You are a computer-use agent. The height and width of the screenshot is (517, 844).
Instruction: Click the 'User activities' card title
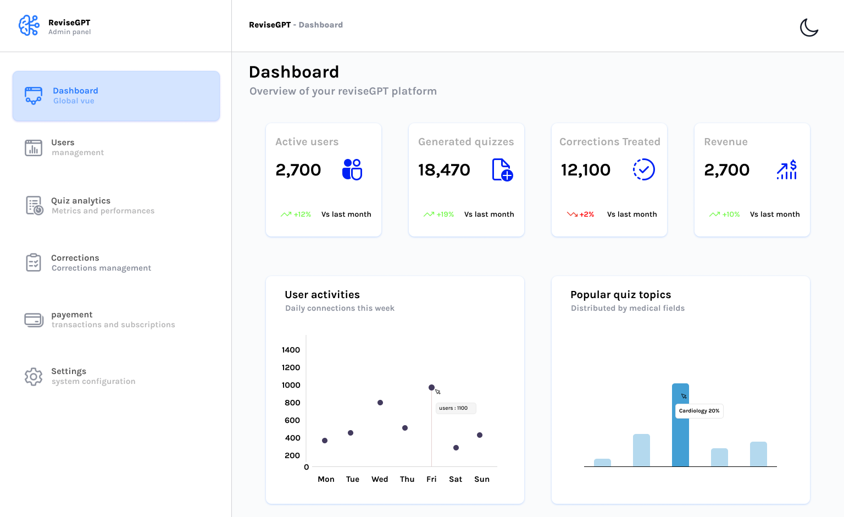[322, 295]
